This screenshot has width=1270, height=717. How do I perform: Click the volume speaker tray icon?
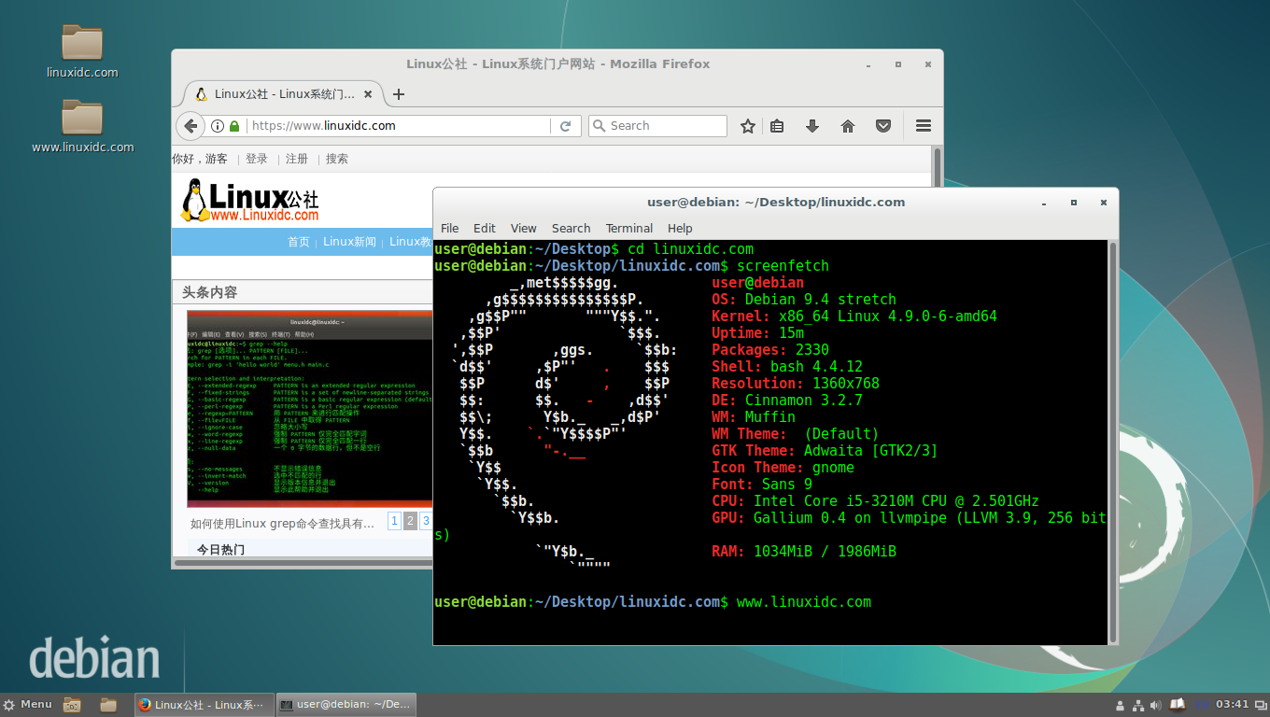1157,705
